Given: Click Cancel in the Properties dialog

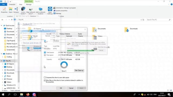Looking at the screenshot, I should pos(71,88).
